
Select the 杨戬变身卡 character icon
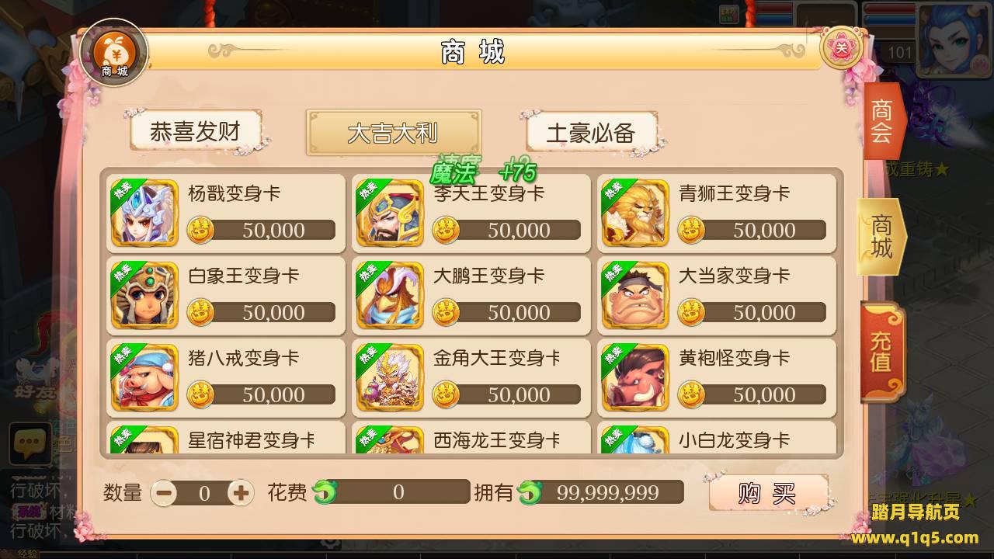tap(144, 213)
